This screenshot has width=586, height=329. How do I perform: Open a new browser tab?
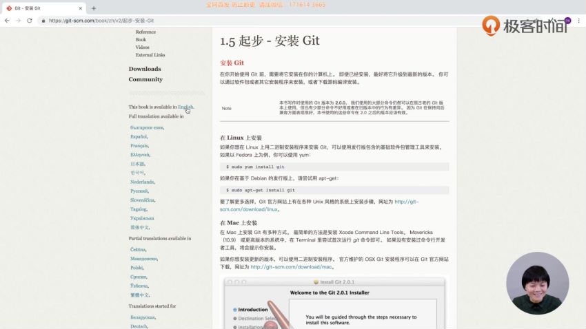[94, 8]
